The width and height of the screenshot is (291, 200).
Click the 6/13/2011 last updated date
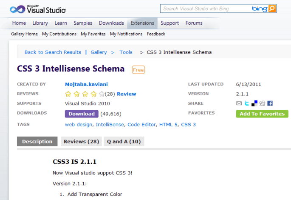click(249, 84)
